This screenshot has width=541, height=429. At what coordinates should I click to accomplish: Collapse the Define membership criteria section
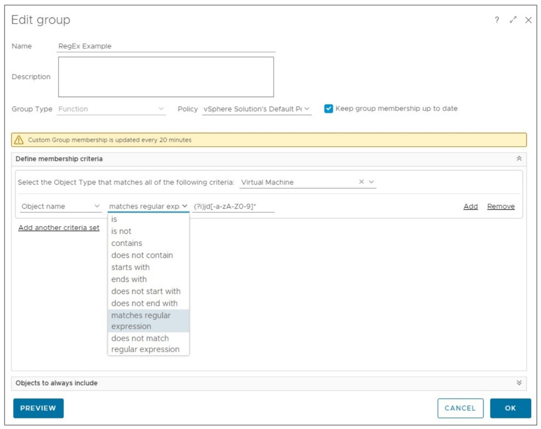[x=519, y=158]
